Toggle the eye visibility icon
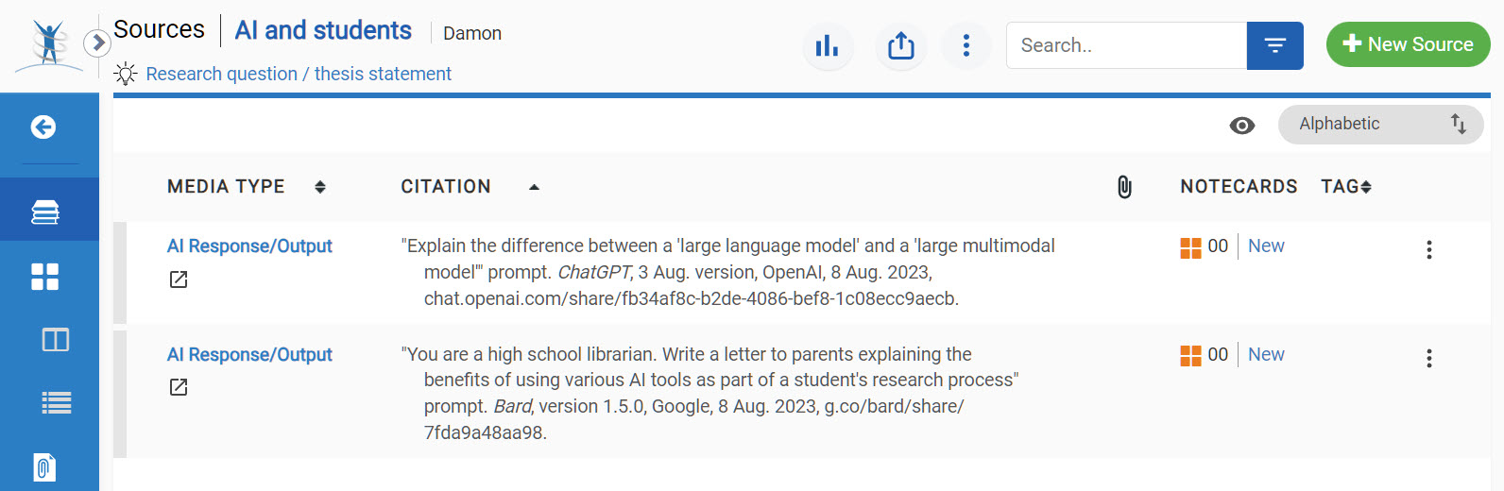1504x491 pixels. tap(1242, 126)
